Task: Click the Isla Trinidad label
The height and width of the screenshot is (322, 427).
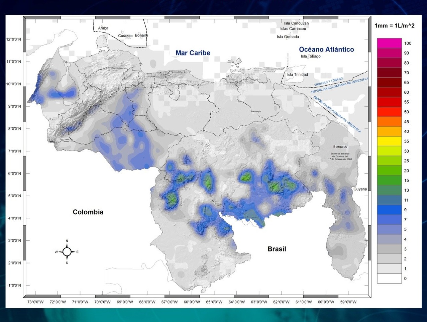Action: 297,75
